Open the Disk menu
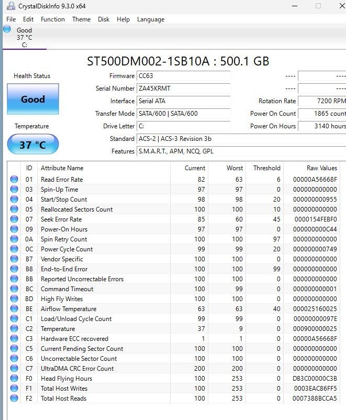The image size is (346, 420). coord(104,19)
